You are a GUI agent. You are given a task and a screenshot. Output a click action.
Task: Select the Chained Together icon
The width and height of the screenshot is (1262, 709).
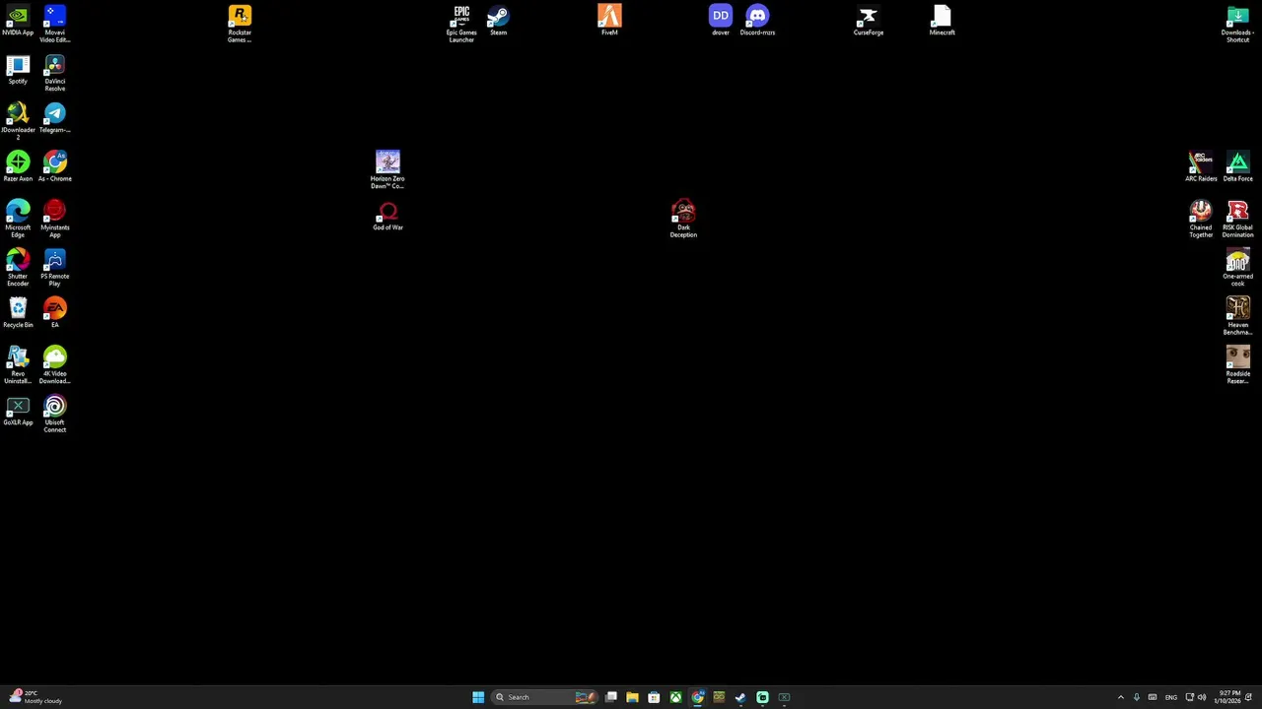tap(1201, 219)
